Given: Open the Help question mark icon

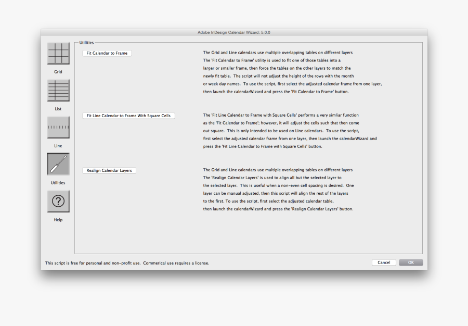Looking at the screenshot, I should pos(58,202).
